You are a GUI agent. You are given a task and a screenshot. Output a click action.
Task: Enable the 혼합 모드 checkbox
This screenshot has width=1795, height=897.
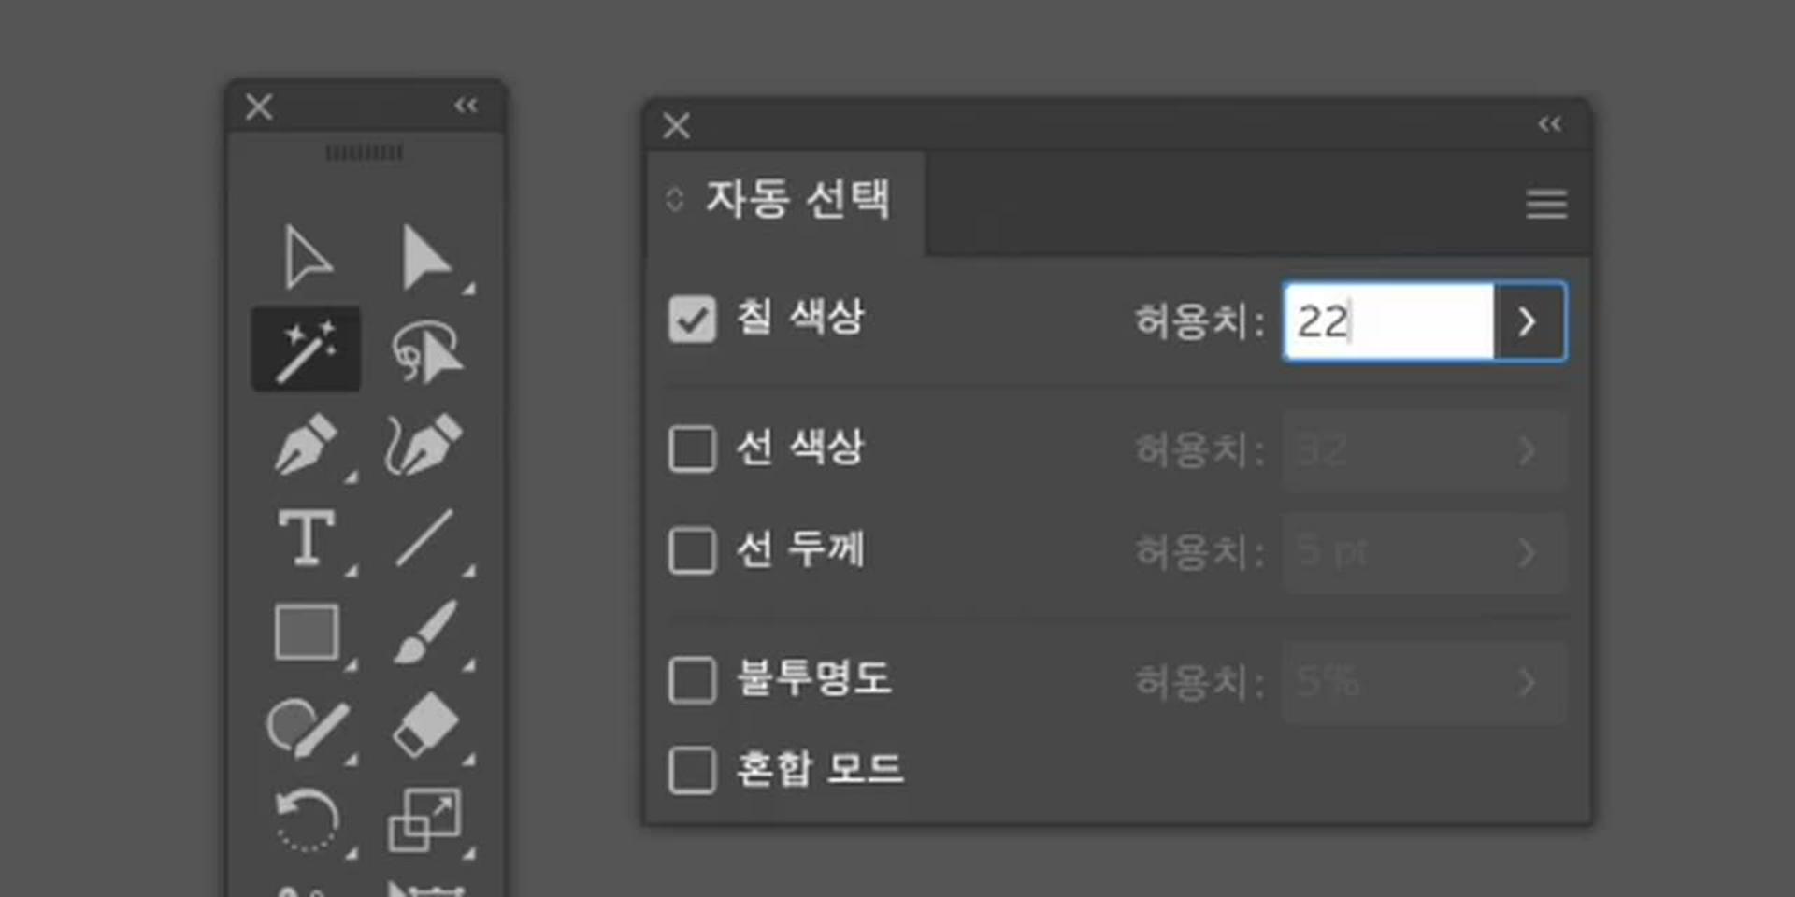[692, 770]
